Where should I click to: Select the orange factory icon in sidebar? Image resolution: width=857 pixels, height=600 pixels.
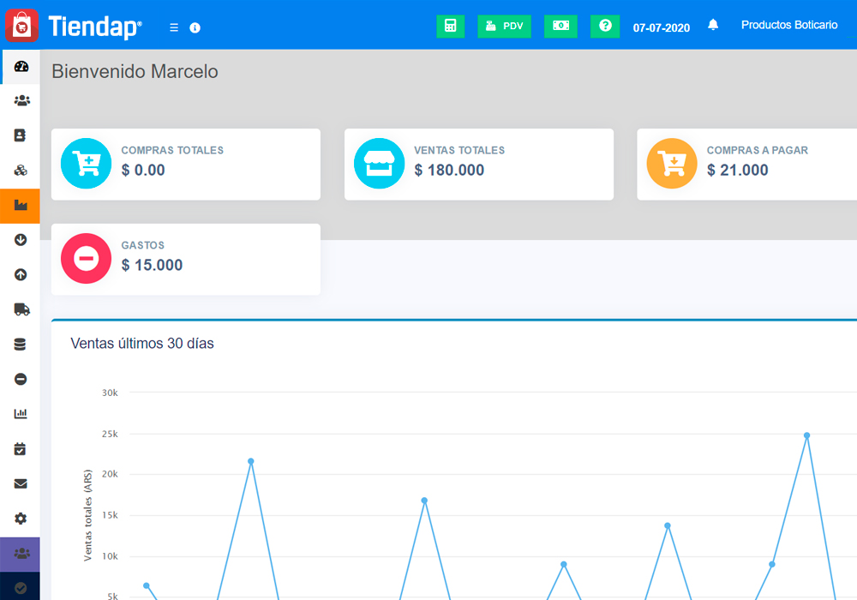(x=21, y=206)
